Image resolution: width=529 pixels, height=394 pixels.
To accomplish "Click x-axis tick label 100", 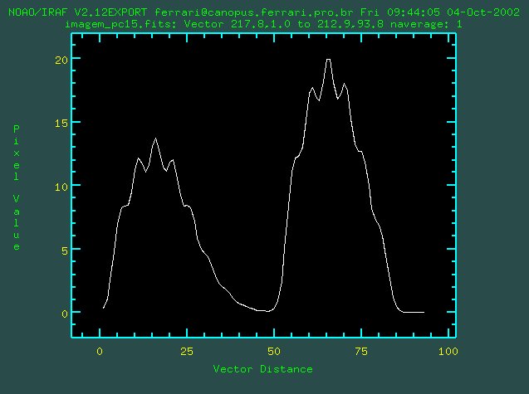I will click(448, 352).
